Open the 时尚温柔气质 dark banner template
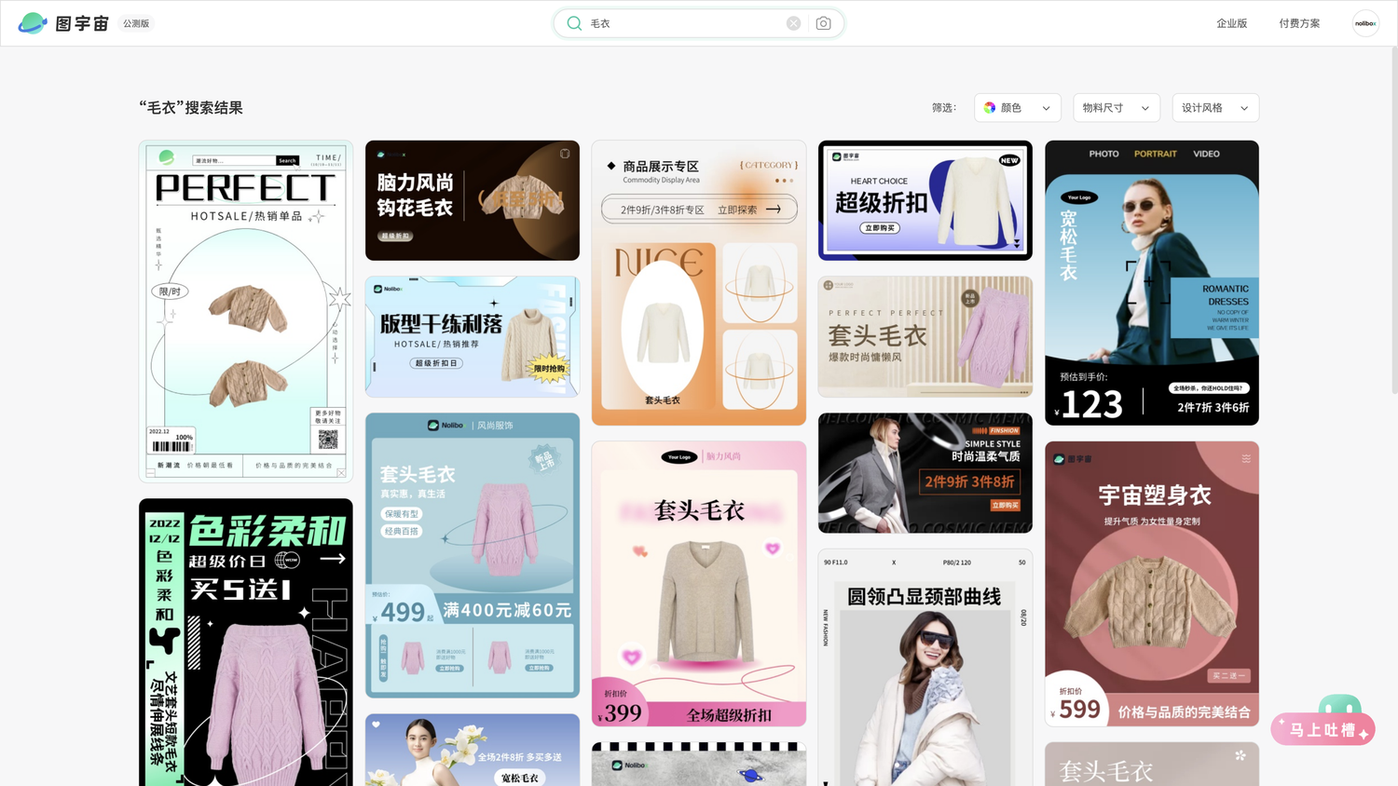Viewport: 1398px width, 786px height. [925, 473]
